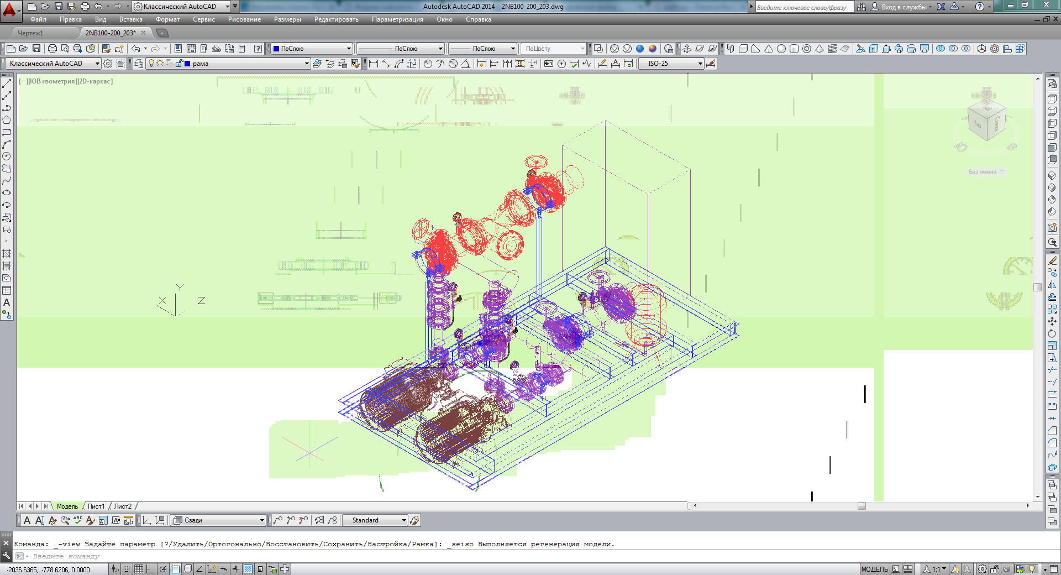The height and width of the screenshot is (575, 1061).
Task: Open the 'Классический AutoCAD' workspace dropdown in toolbar
Action: click(x=54, y=64)
